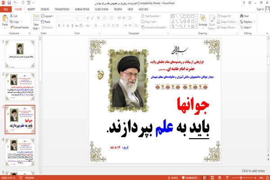270x180 pixels.
Task: Click the Find binoculars icon
Action: (x=242, y=16)
